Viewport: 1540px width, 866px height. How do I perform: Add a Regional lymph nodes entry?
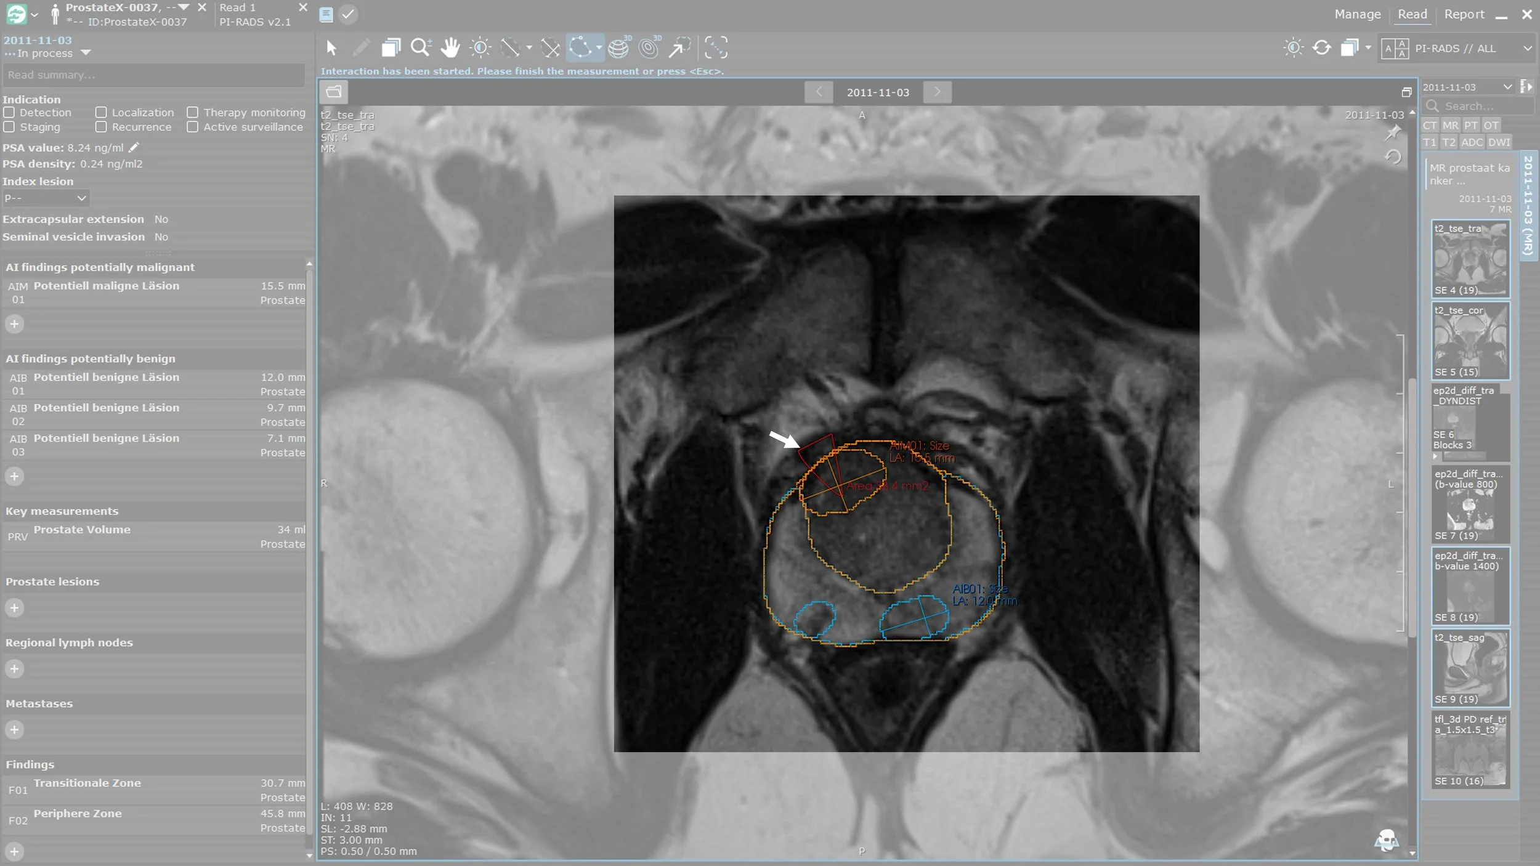pyautogui.click(x=14, y=669)
